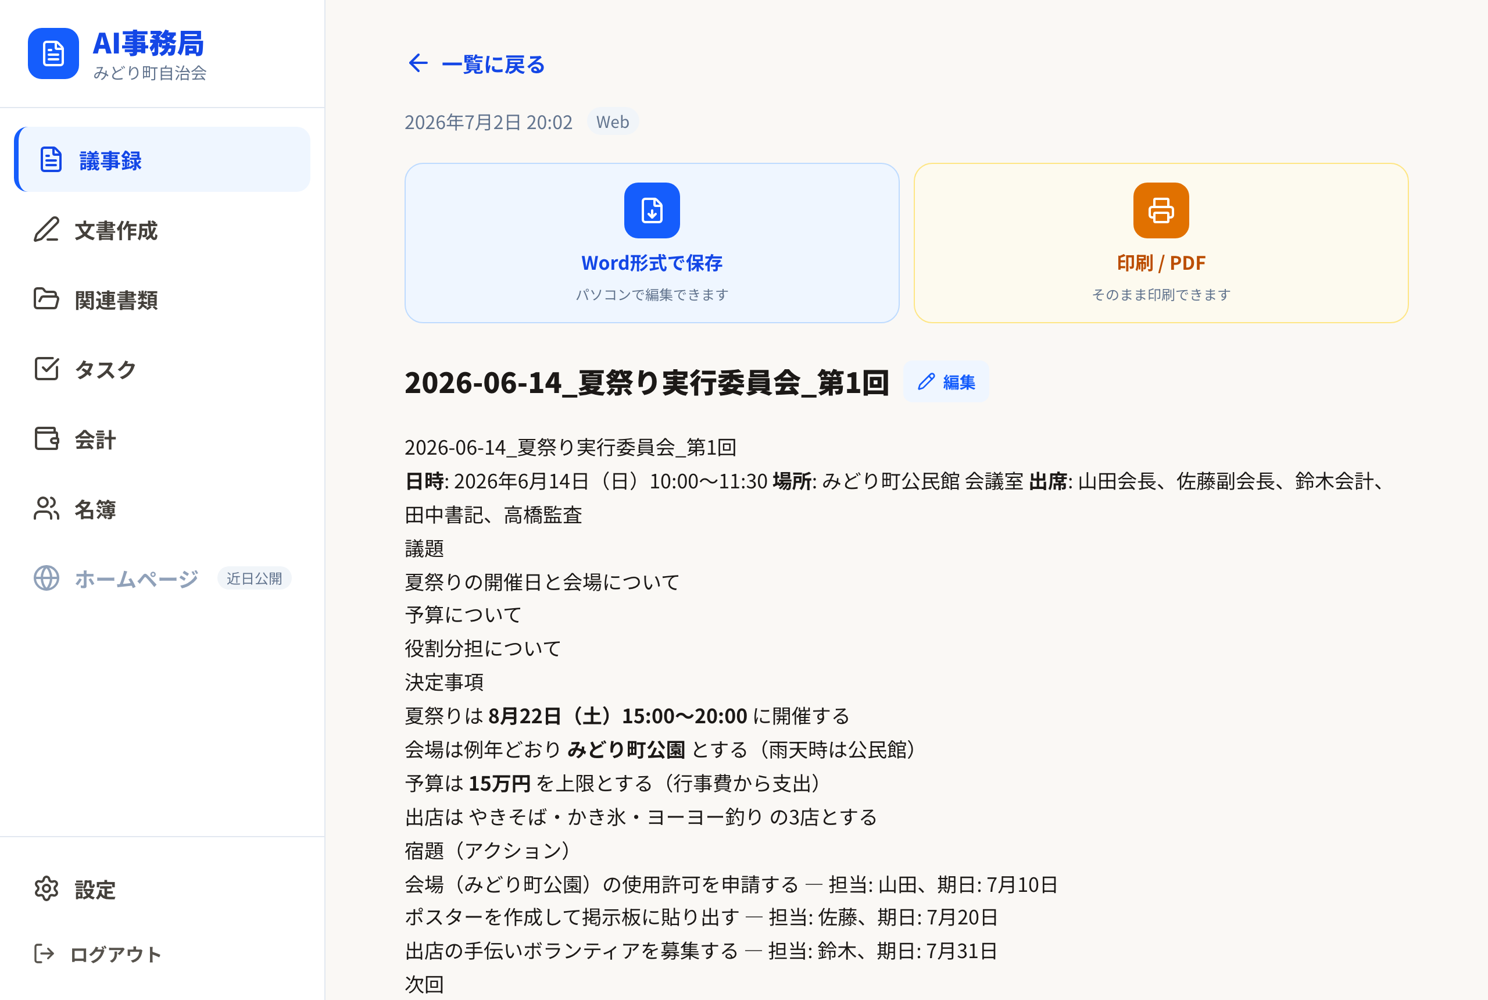
Task: Click the Web source badge
Action: tap(613, 122)
